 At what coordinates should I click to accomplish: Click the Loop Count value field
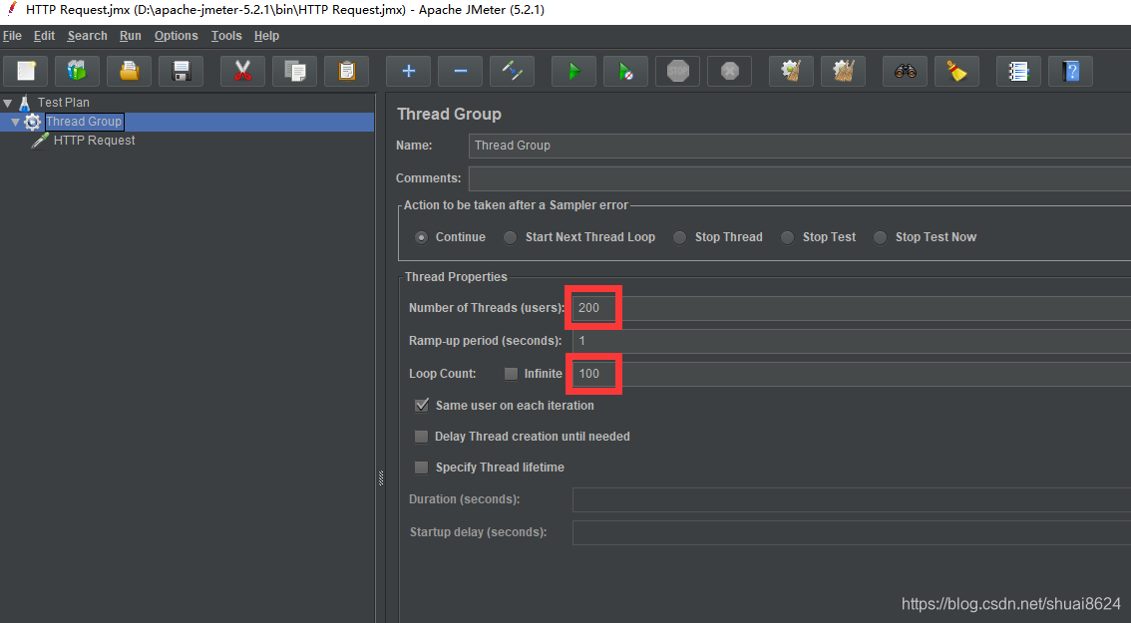click(x=851, y=374)
